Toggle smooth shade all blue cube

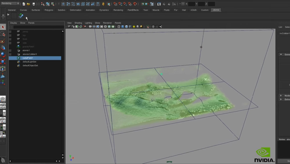click(x=122, y=27)
